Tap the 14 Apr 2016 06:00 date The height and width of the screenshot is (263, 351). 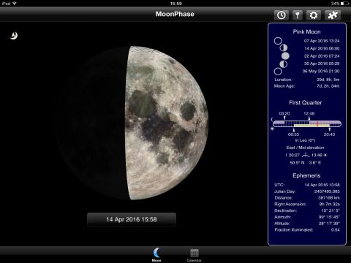[x=322, y=48]
